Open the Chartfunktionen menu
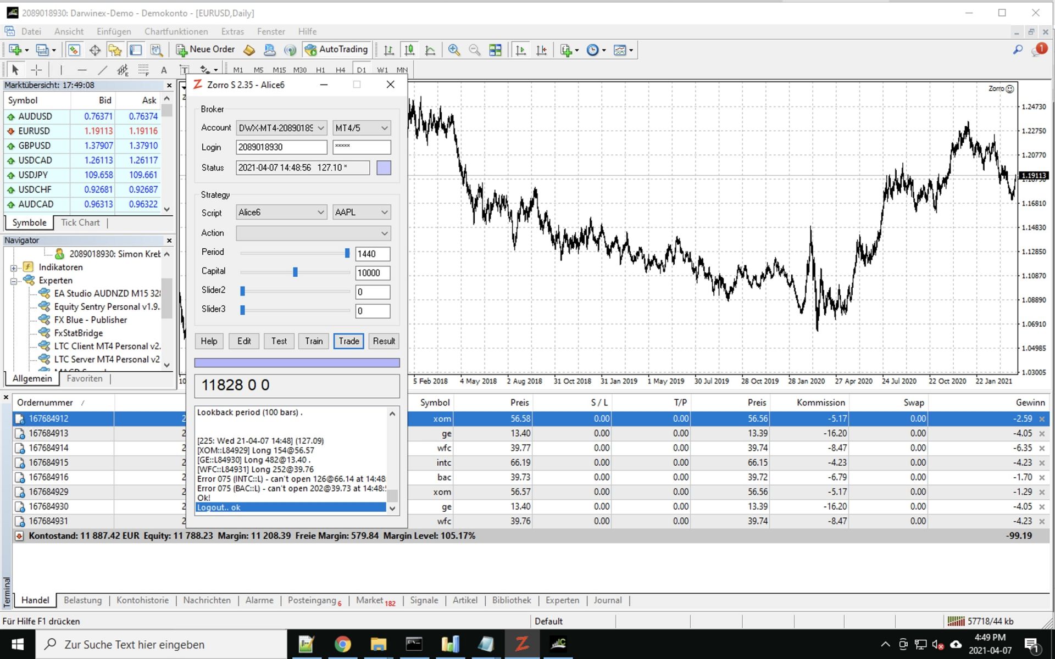 pyautogui.click(x=176, y=31)
